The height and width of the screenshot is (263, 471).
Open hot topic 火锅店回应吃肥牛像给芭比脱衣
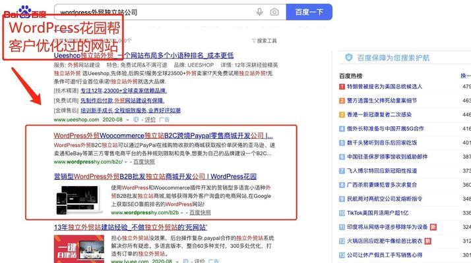coord(385,241)
